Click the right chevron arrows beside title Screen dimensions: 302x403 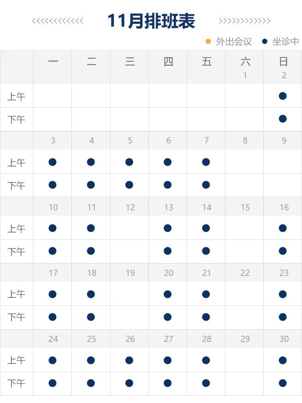pos(244,21)
